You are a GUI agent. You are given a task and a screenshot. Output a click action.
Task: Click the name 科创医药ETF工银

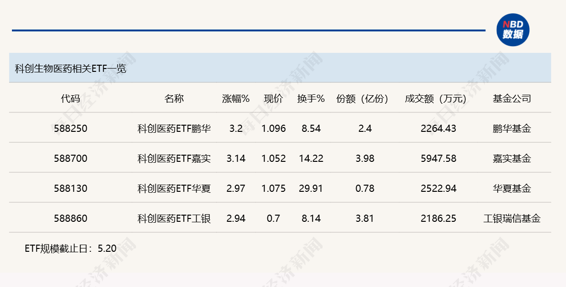(x=174, y=218)
